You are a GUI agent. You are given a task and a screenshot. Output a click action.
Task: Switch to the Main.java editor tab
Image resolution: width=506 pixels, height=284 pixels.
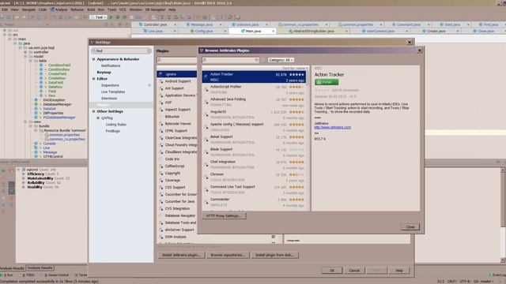[x=253, y=32]
